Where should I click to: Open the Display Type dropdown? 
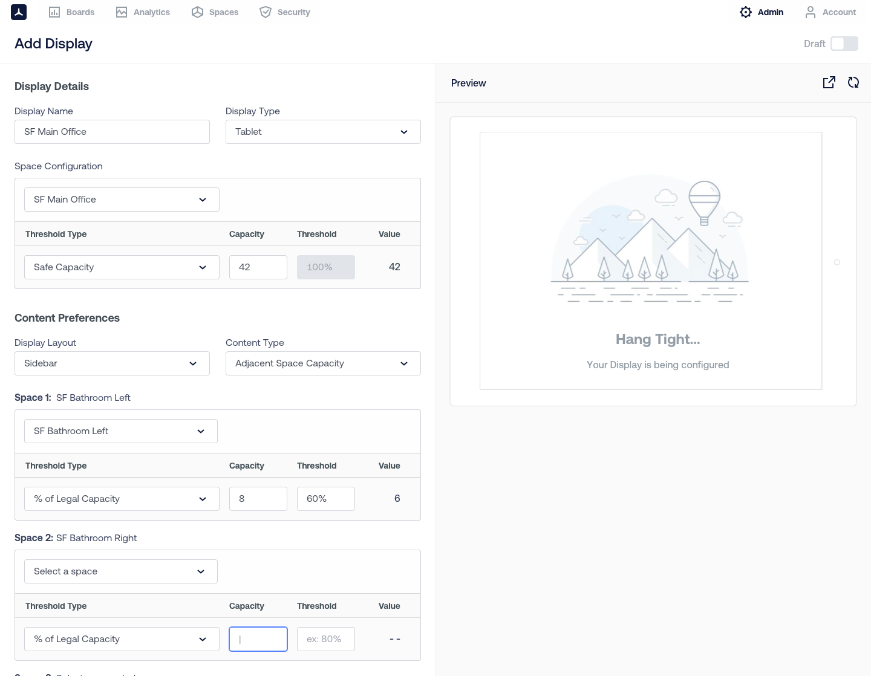pos(323,132)
